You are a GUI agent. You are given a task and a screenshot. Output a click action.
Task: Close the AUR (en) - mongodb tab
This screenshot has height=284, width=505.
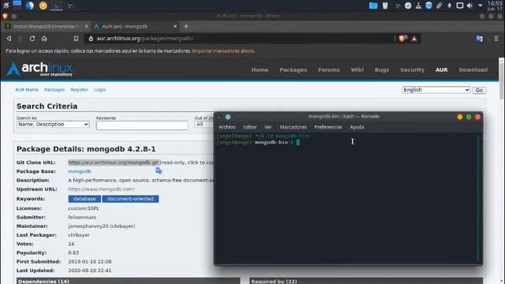[175, 26]
